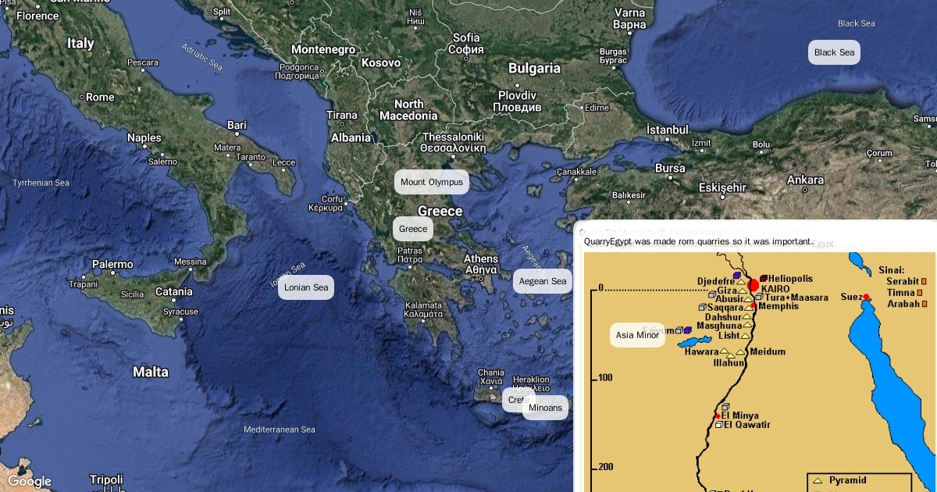Image resolution: width=937 pixels, height=492 pixels.
Task: Click the Sofia city label
Action: point(466,43)
